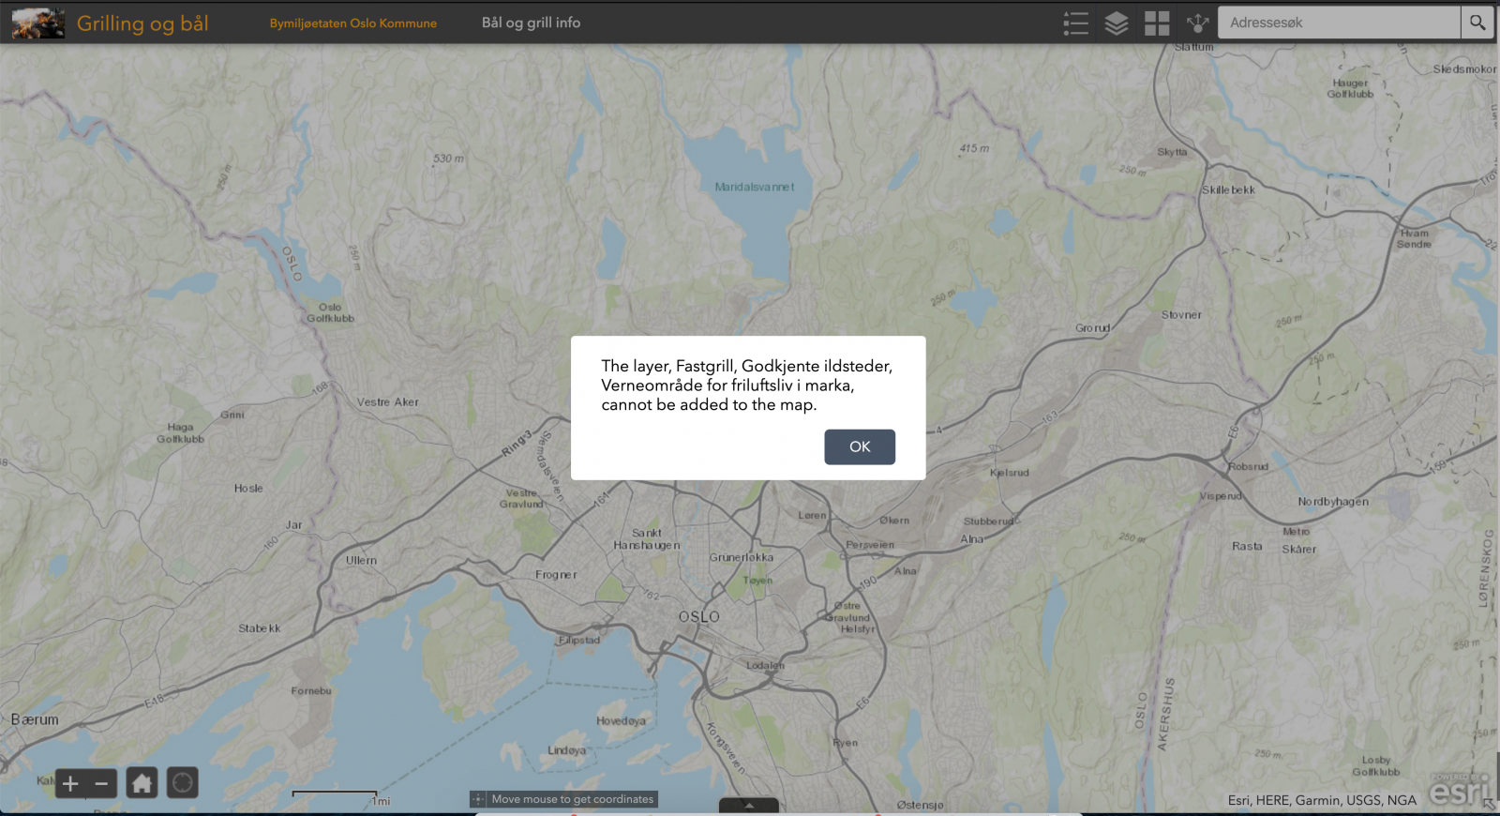
Task: Click the magnifier search button
Action: [x=1477, y=23]
